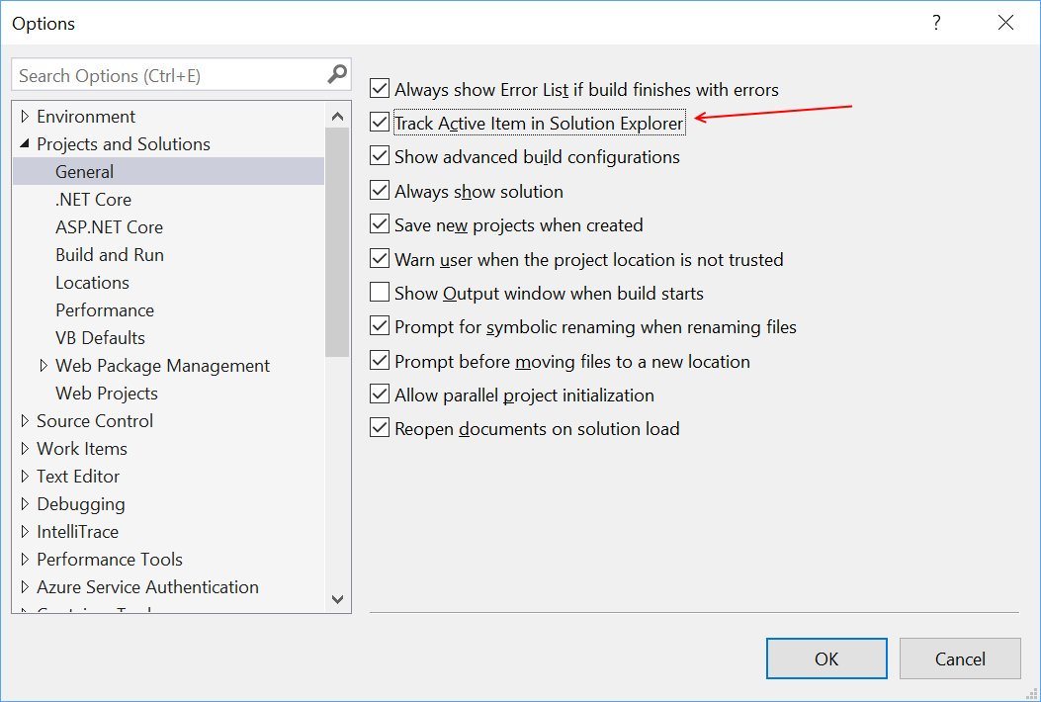Select the Locations settings page
This screenshot has width=1041, height=702.
click(92, 282)
